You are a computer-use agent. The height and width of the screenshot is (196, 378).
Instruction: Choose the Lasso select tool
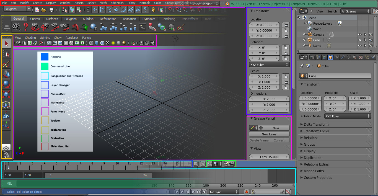(7, 53)
